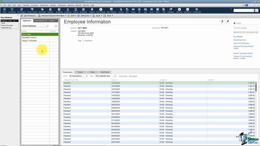Click the attach paperclip icon
Screen dimensions: 260x146
[222, 21]
